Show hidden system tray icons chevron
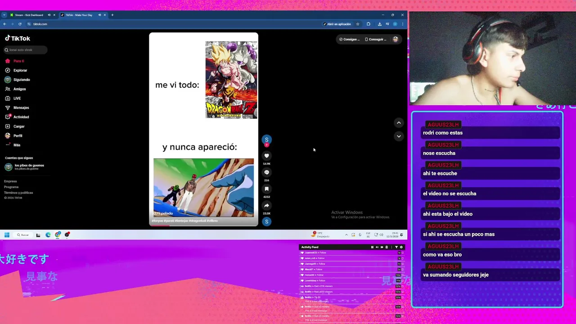This screenshot has height=324, width=576. [x=346, y=235]
